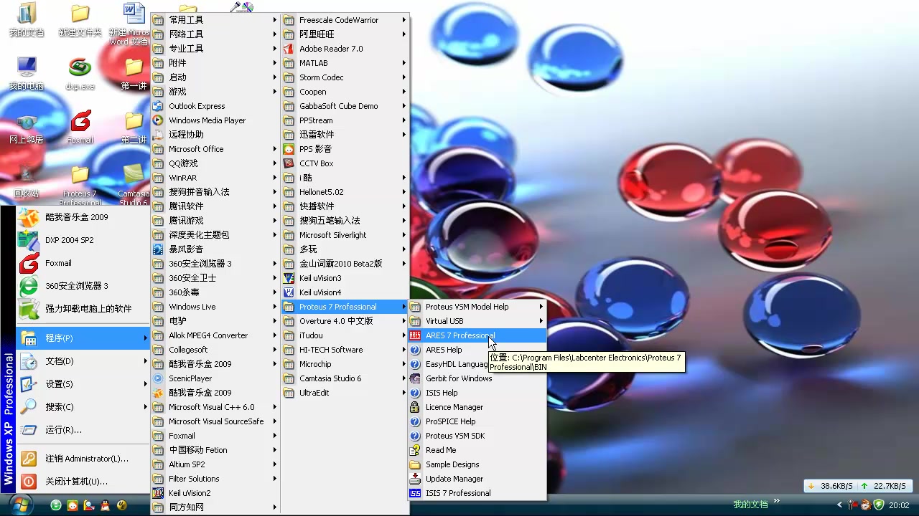Viewport: 919px width, 516px height.
Task: Click the 强力卸载电脑上的软件 icon
Action: click(x=29, y=309)
